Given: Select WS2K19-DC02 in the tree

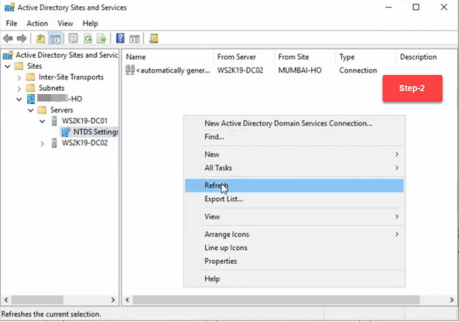Looking at the screenshot, I should tap(85, 143).
